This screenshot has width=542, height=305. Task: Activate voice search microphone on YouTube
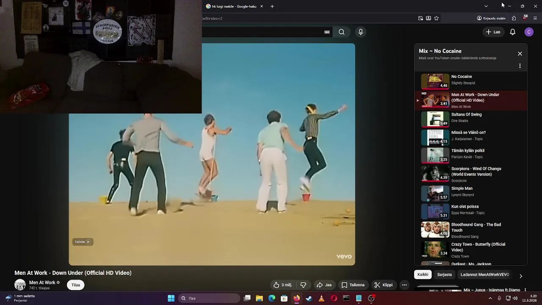tap(361, 32)
